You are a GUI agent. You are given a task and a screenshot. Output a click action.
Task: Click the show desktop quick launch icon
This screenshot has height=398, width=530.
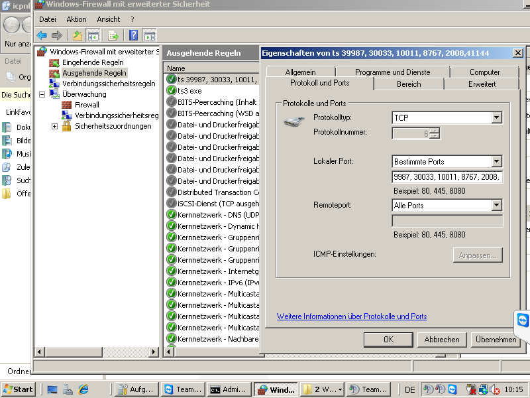[52, 390]
